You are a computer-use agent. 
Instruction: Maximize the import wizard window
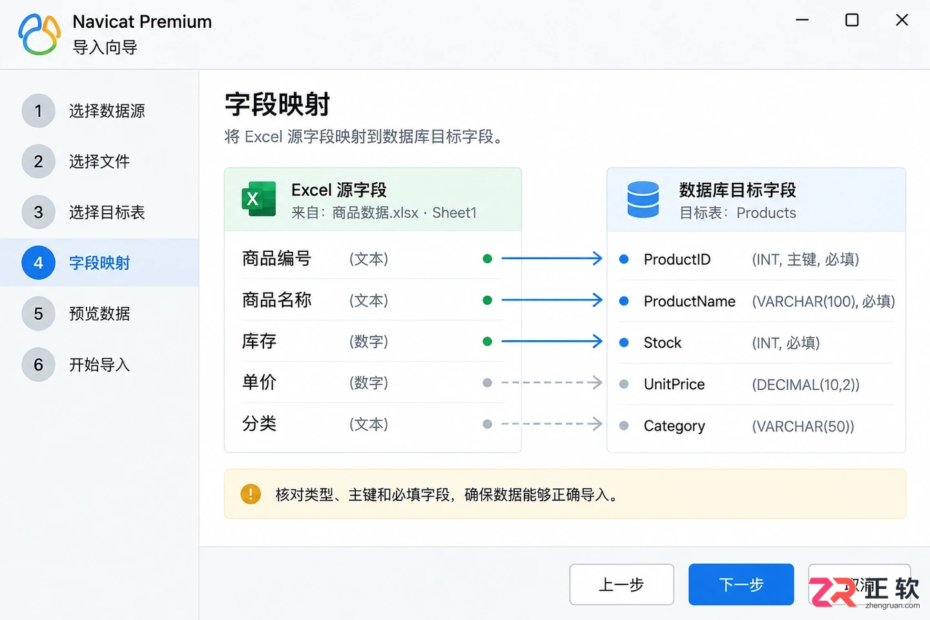click(852, 20)
